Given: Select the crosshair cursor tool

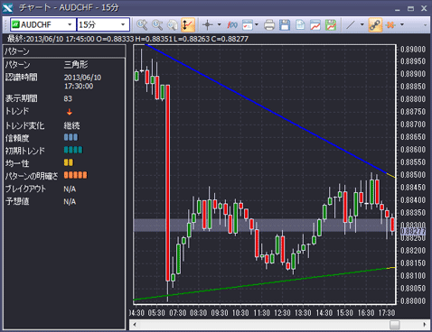Looking at the screenshot, I should pos(208,24).
